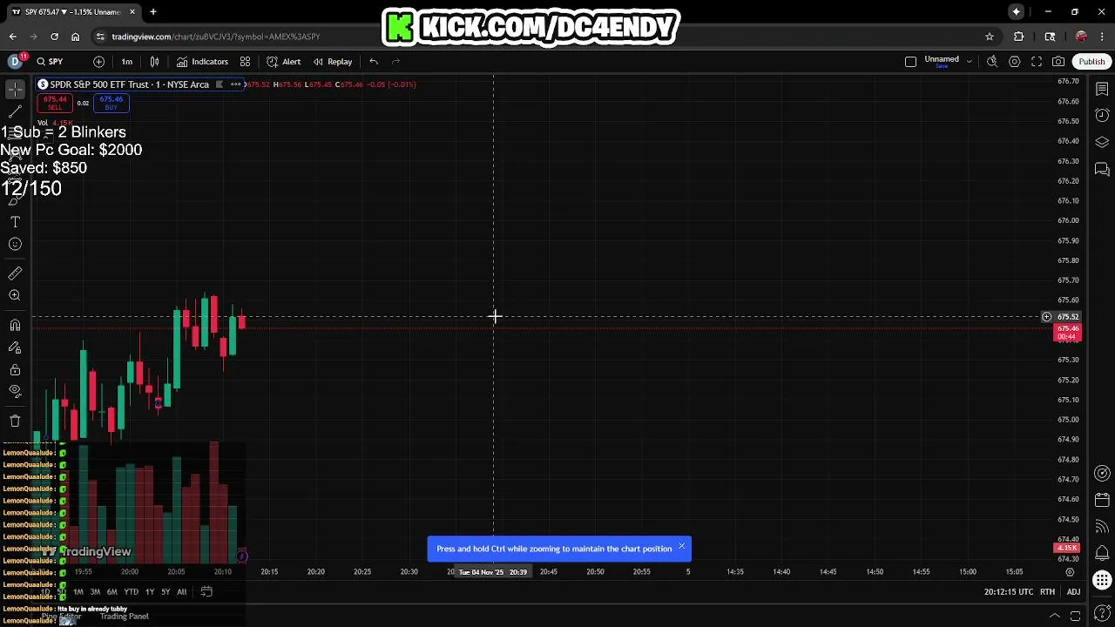Click the plus button at price 675.52

1046,317
